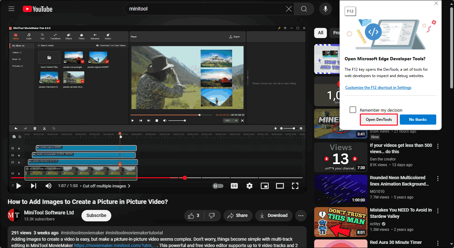Share the video

tap(238, 216)
